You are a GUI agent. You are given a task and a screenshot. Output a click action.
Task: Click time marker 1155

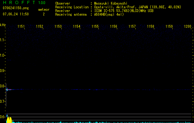point(95,26)
